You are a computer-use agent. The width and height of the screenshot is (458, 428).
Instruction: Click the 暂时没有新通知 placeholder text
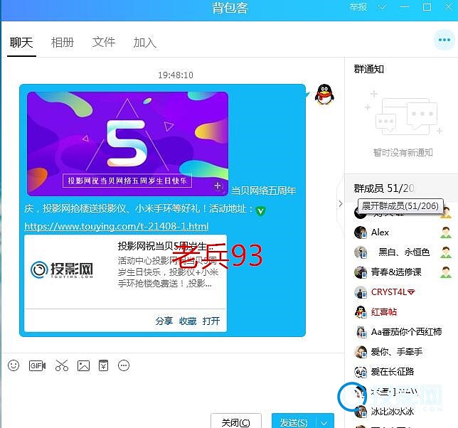pyautogui.click(x=403, y=152)
